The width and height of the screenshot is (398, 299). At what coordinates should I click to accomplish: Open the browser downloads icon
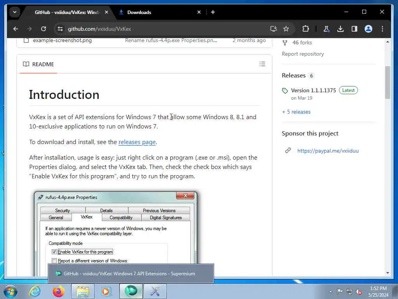coord(340,29)
